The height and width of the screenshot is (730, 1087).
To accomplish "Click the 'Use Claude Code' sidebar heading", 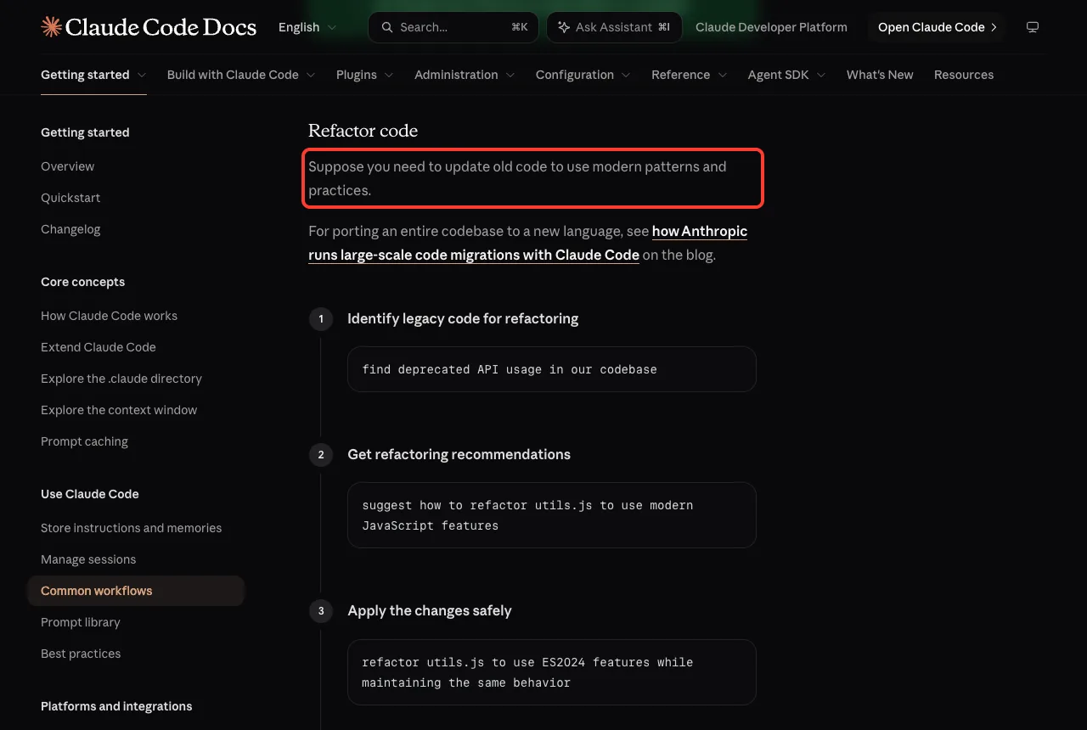I will (x=90, y=494).
